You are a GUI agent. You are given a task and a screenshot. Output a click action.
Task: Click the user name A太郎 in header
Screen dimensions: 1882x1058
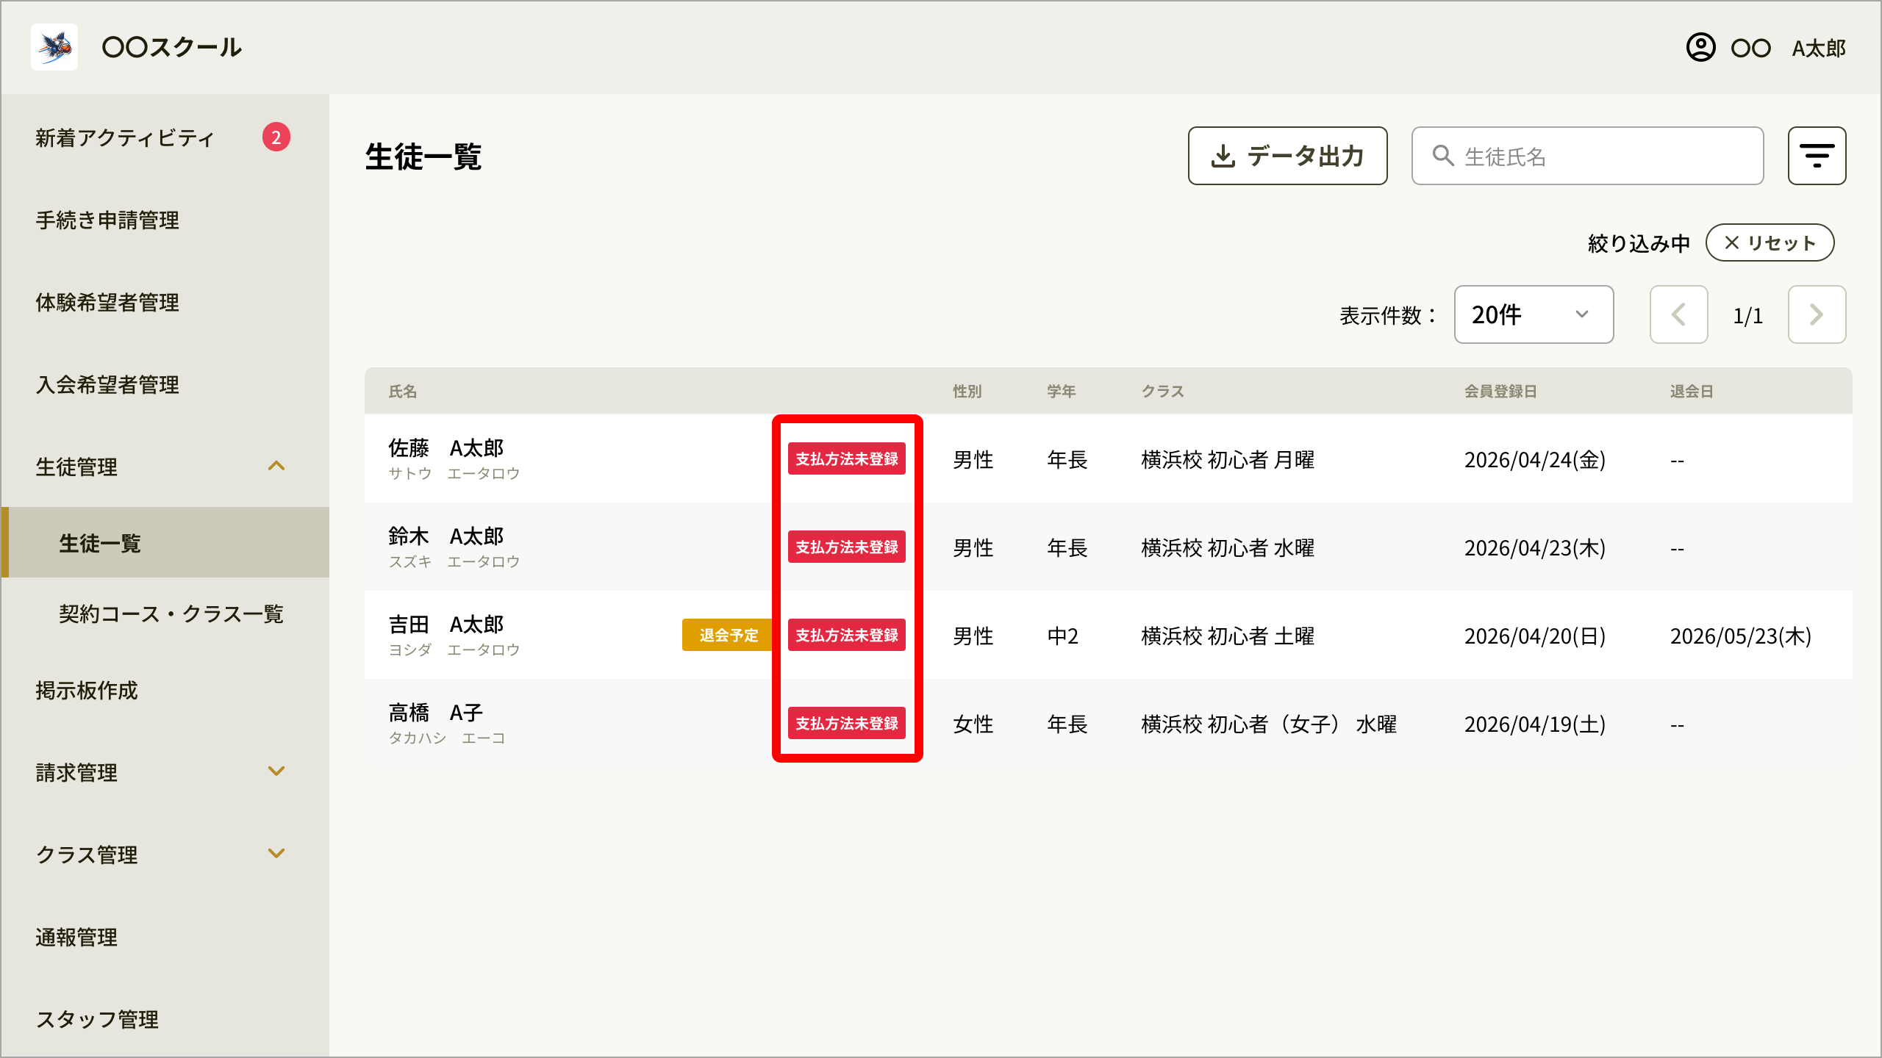click(x=1819, y=48)
